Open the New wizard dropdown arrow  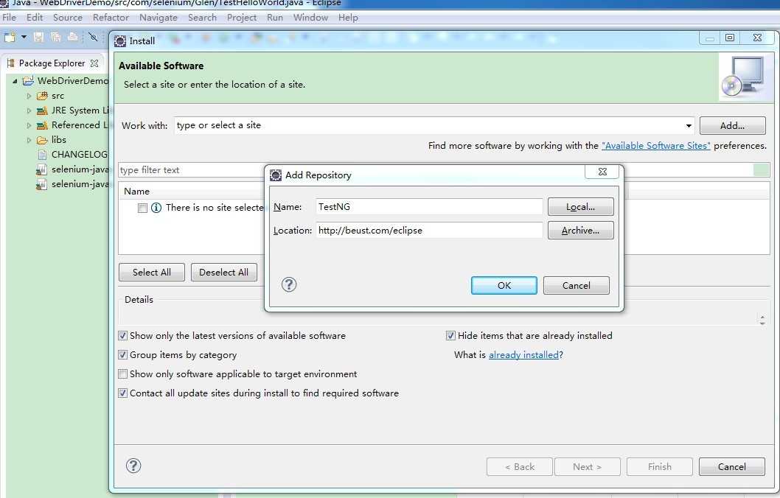(x=24, y=37)
